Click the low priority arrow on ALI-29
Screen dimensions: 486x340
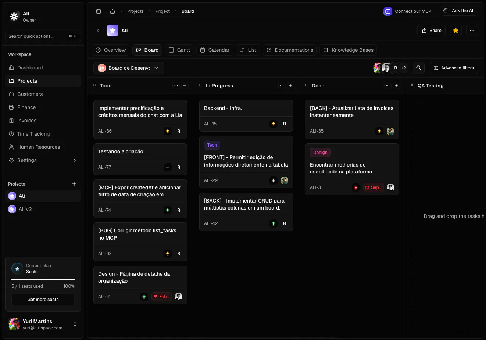[x=274, y=180]
